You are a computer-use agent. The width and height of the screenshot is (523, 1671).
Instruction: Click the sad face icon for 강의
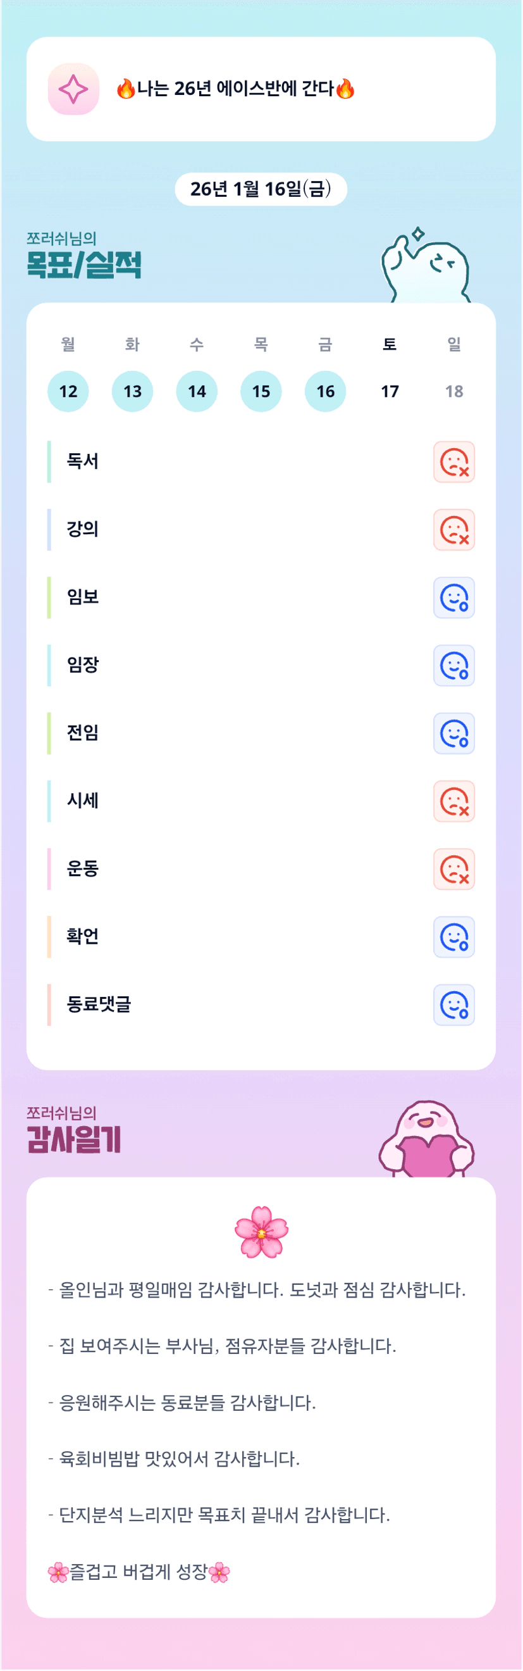tap(453, 530)
